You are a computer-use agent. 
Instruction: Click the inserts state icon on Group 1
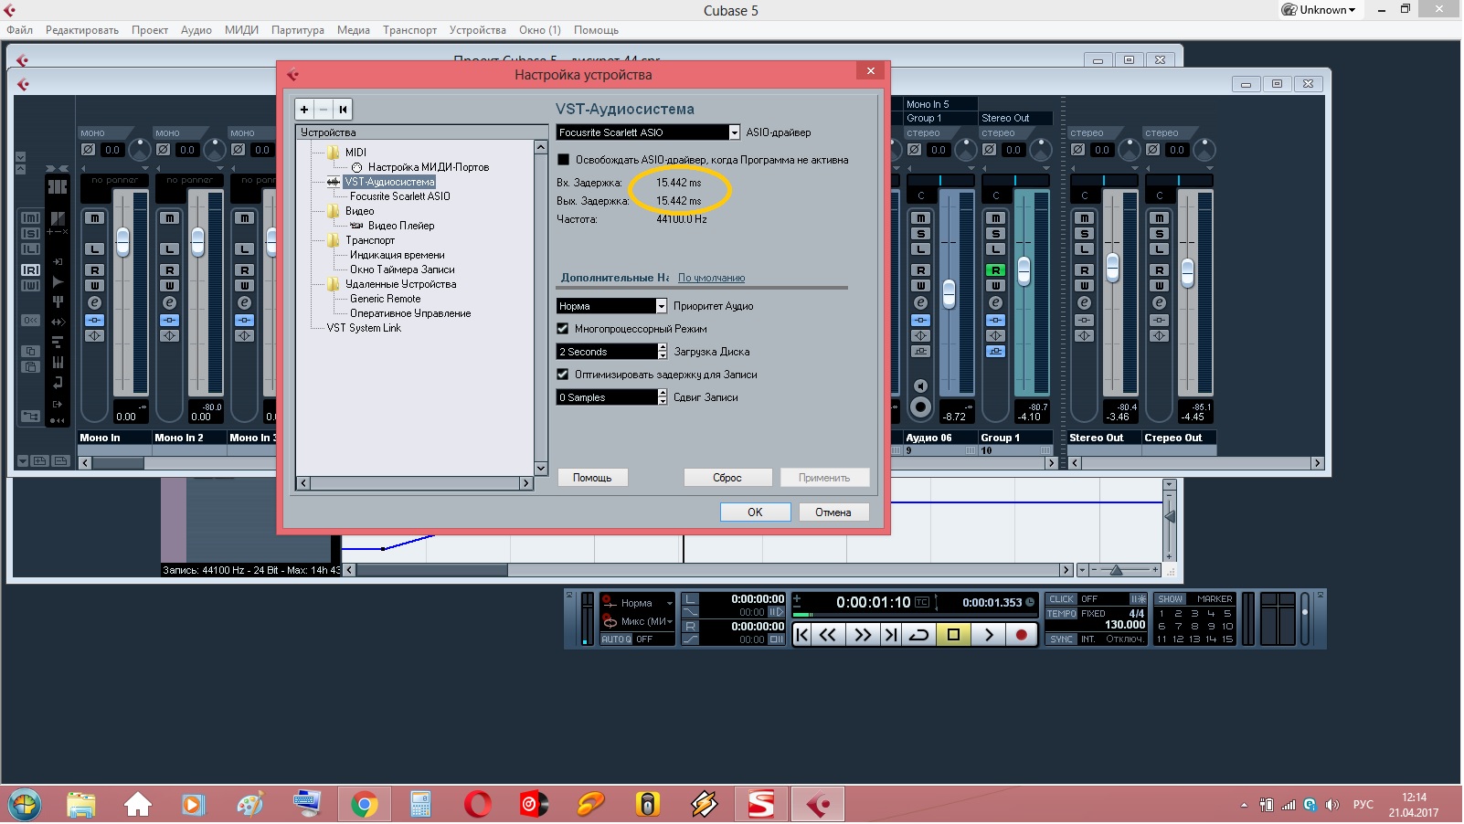click(x=995, y=320)
